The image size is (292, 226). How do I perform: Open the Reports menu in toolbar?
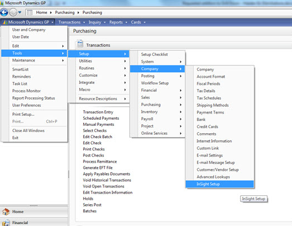coord(118,22)
